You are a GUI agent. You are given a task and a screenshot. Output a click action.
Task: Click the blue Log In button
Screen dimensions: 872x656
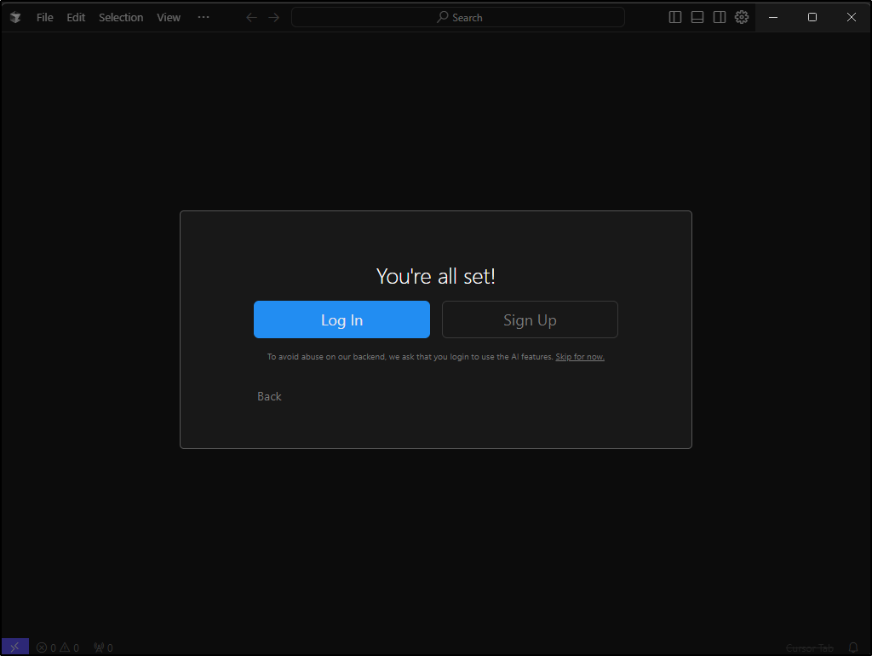[341, 319]
